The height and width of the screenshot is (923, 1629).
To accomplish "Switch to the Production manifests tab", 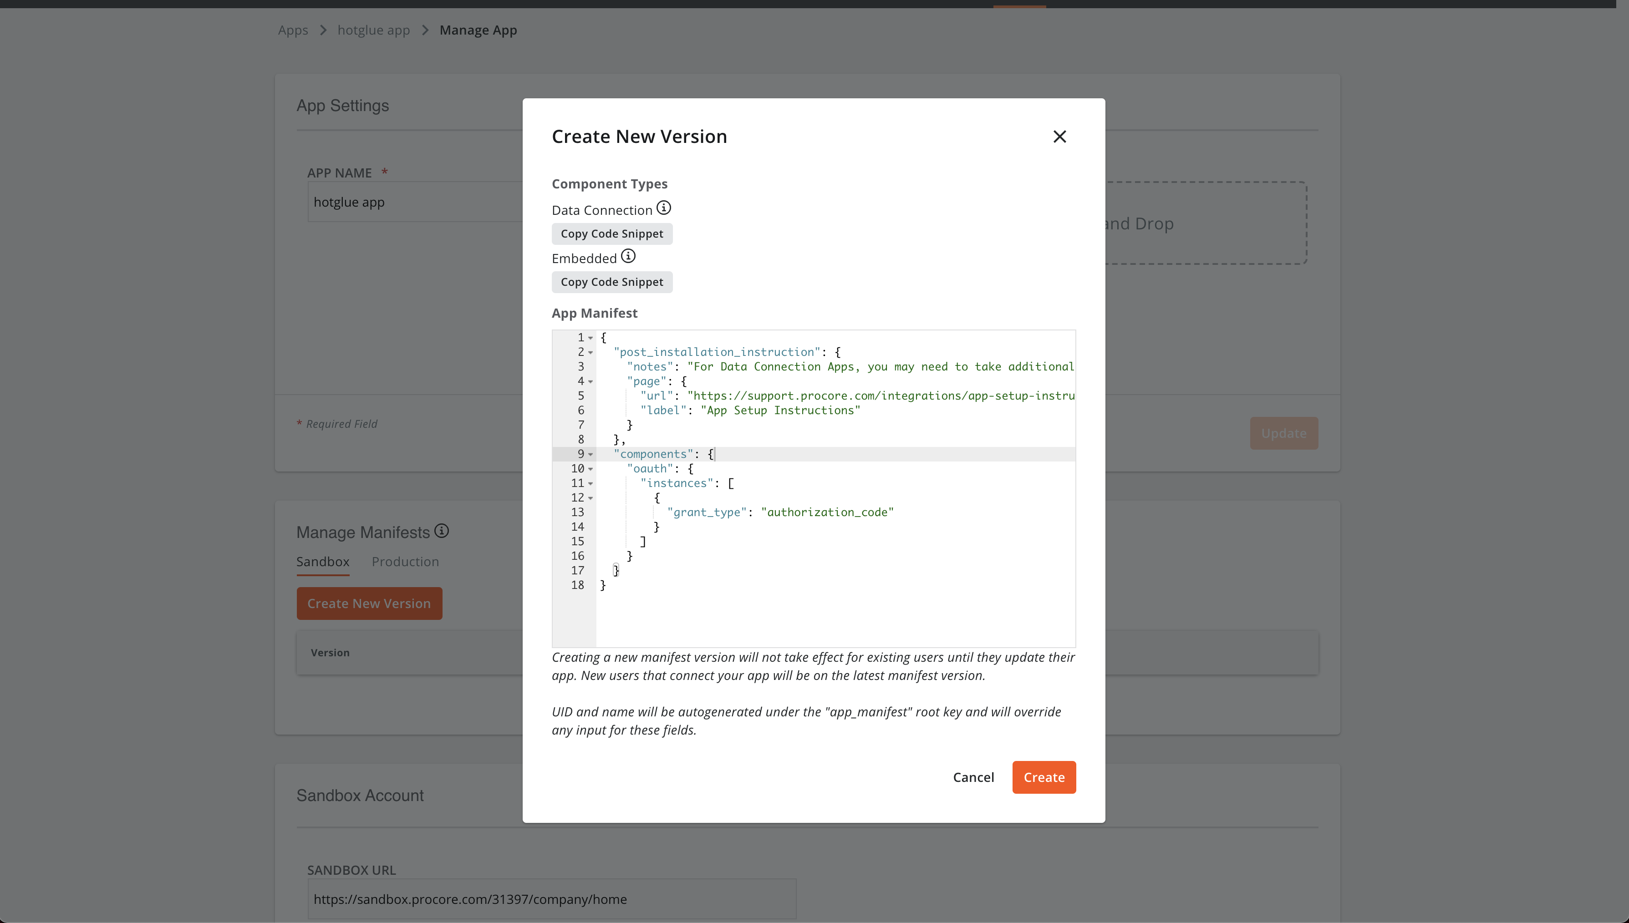I will point(405,562).
